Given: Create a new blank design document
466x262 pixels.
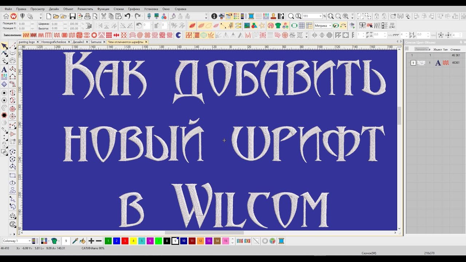Looking at the screenshot, I should point(49,16).
